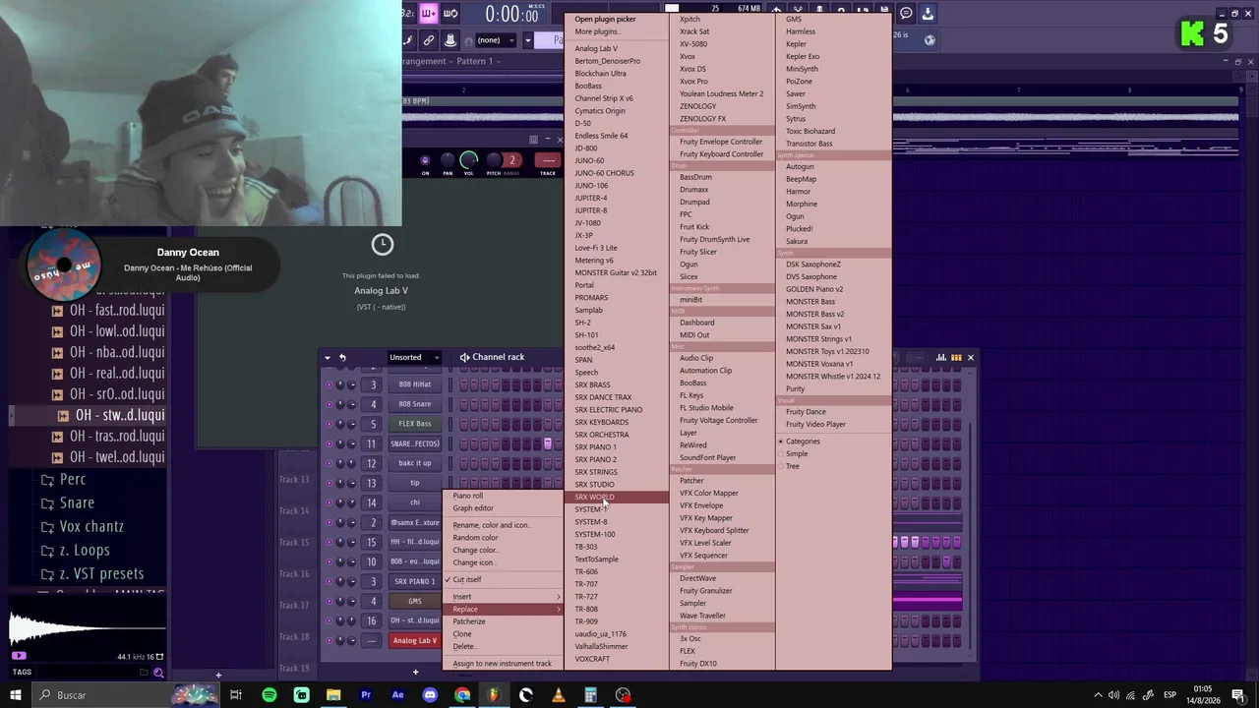
Task: Open Spotify from the taskbar
Action: pyautogui.click(x=270, y=695)
